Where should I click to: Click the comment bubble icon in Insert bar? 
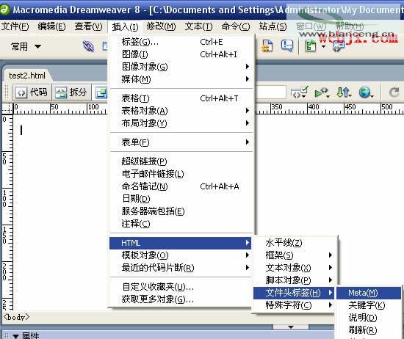click(x=287, y=46)
